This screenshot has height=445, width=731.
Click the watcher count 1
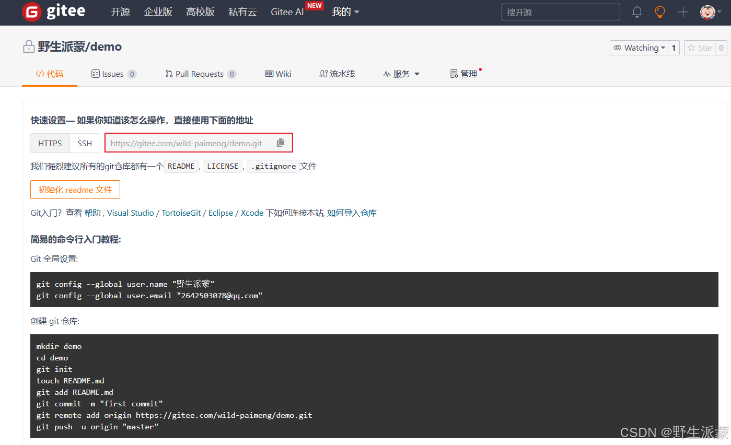click(674, 48)
